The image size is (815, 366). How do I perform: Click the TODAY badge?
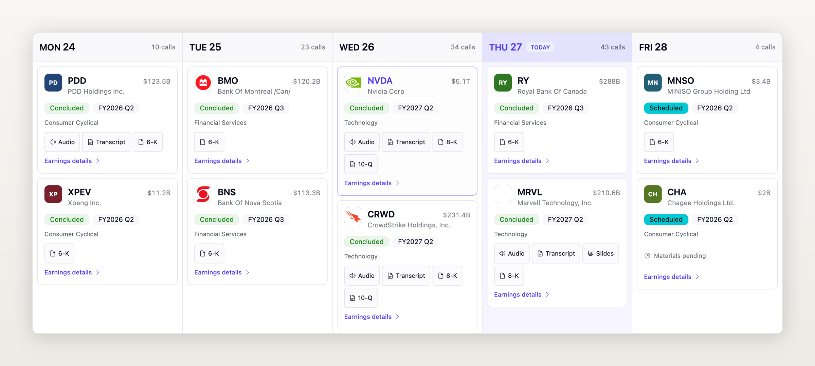[540, 47]
